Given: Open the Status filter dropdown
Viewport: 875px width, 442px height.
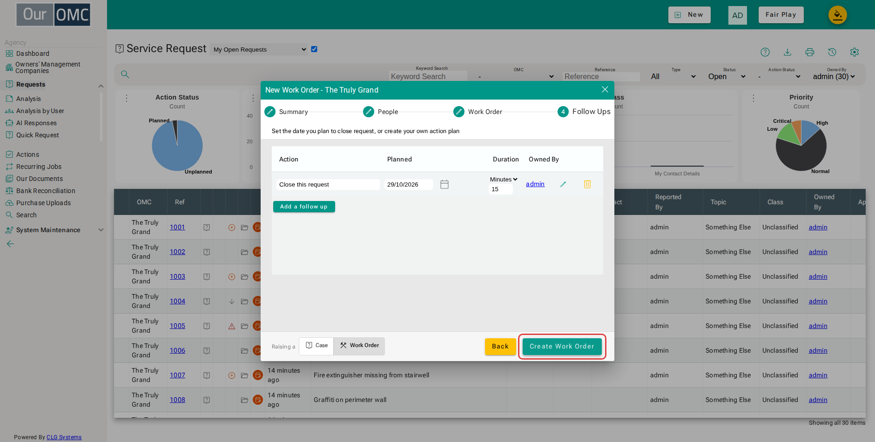Looking at the screenshot, I should (x=727, y=76).
